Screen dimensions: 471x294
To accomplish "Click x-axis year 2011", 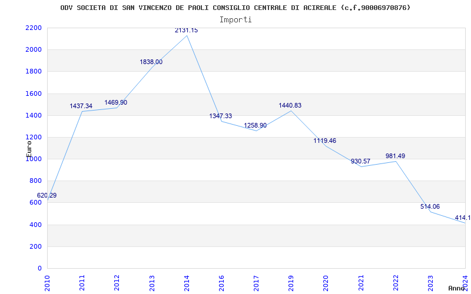I will 82,283.
